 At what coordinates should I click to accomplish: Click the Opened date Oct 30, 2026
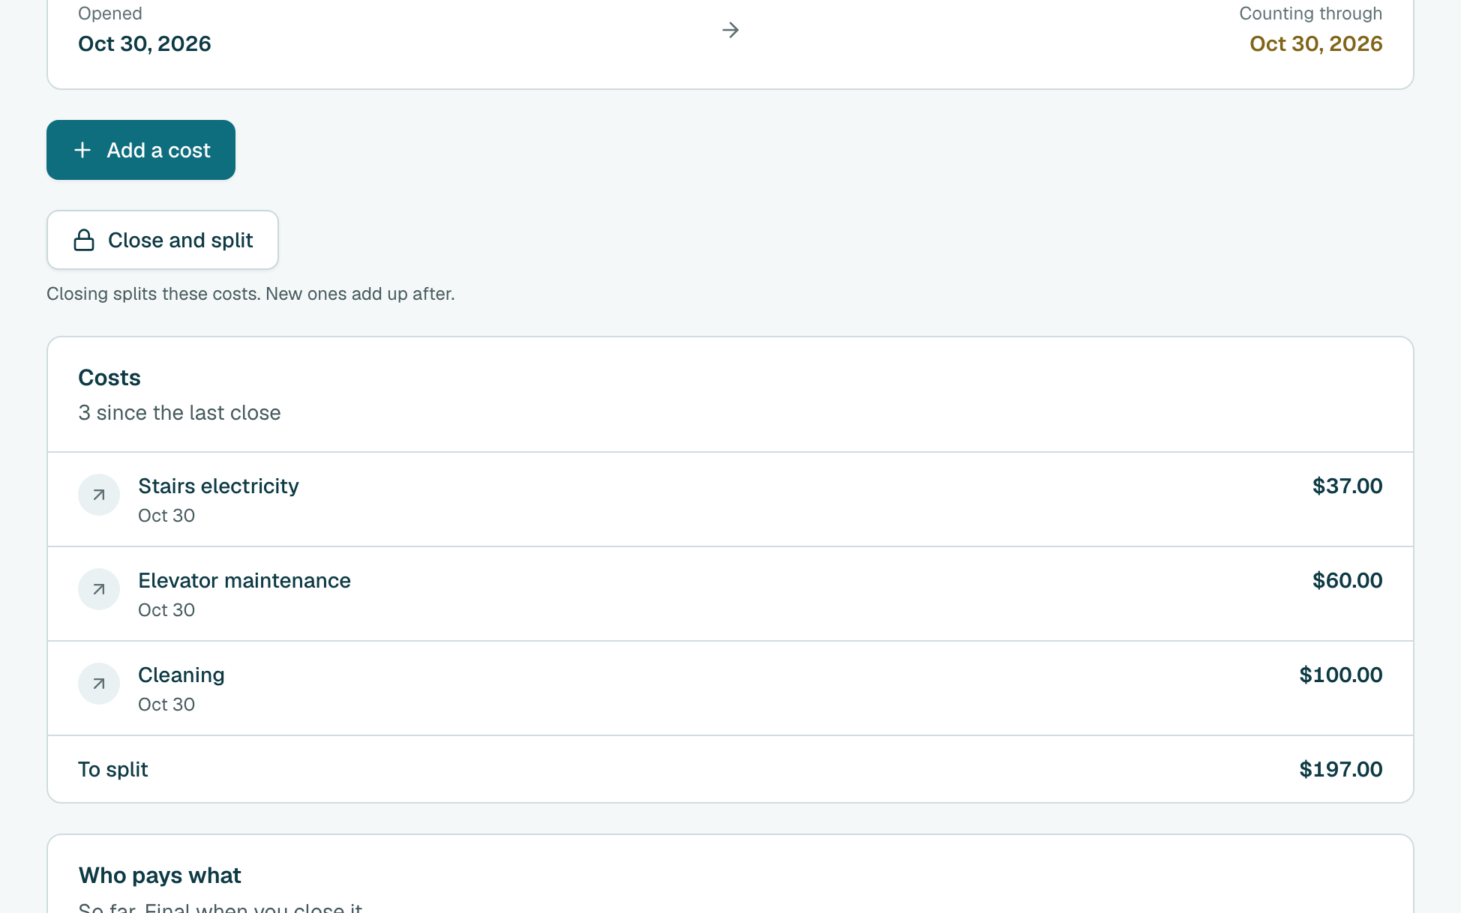pos(145,43)
